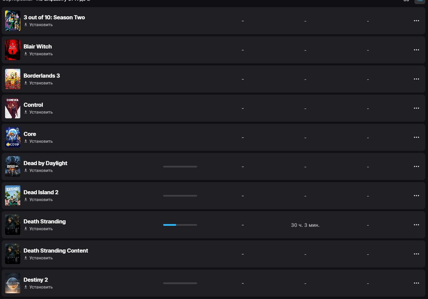
Task: Install Borderlands 3
Action: [38, 83]
